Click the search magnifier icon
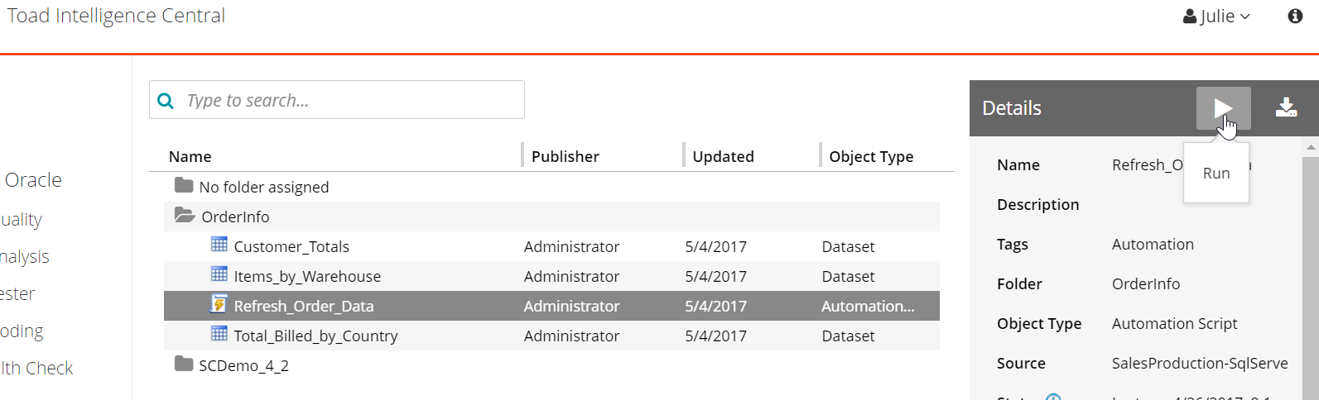 [x=166, y=100]
